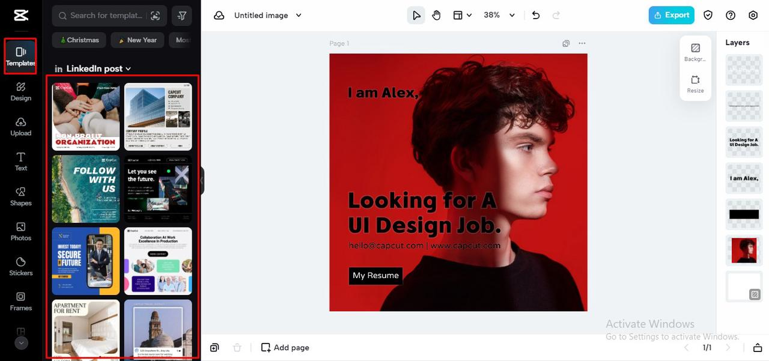The width and height of the screenshot is (769, 361).
Task: Open the Upload panel in the sidebar
Action: point(20,126)
